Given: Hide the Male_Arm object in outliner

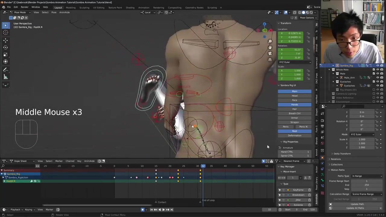Looking at the screenshot, I should (378, 77).
